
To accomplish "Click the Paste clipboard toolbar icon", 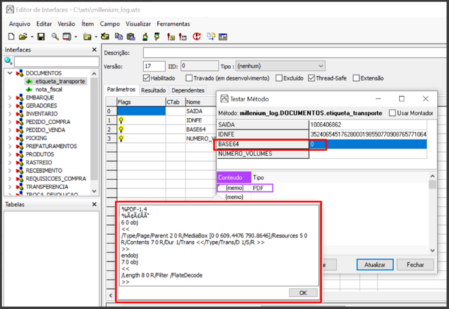I will tap(131, 36).
